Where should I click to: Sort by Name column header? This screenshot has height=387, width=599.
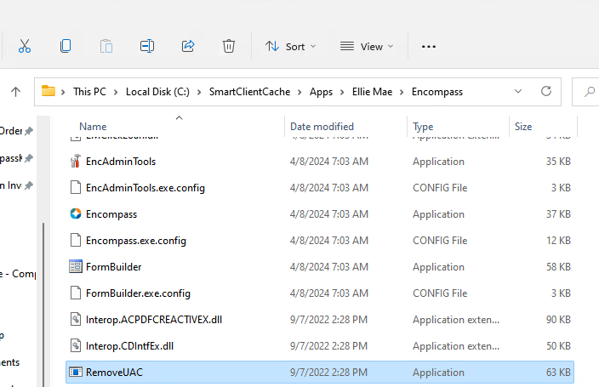tap(93, 127)
